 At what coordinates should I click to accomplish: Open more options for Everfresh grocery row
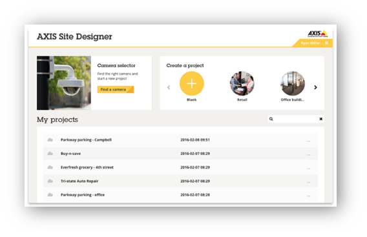308,169
